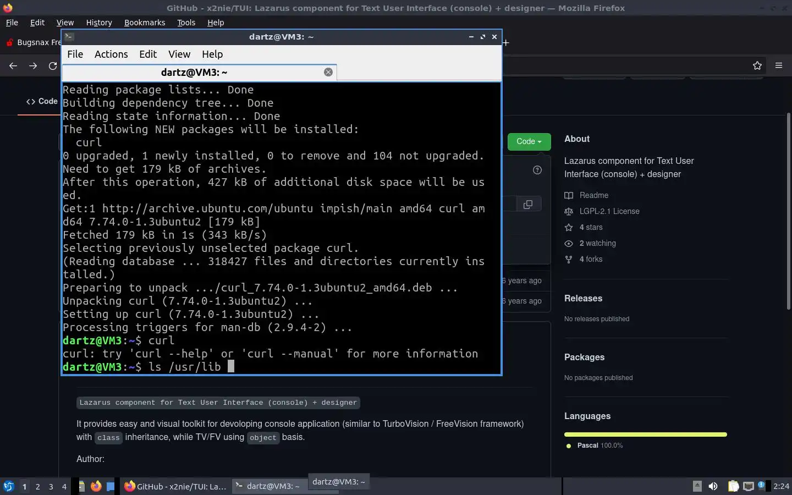
Task: Click Firefox forward arrow button
Action: [x=33, y=65]
